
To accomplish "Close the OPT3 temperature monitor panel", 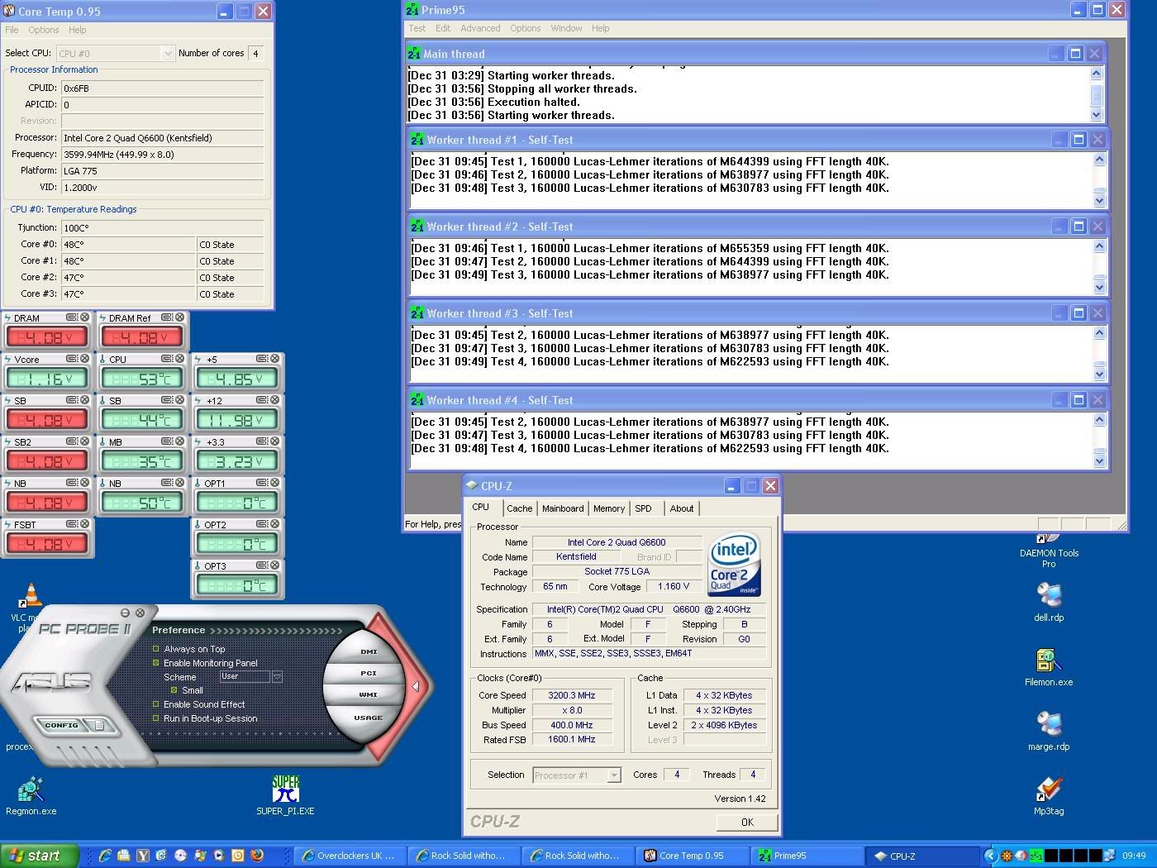I will (x=274, y=565).
